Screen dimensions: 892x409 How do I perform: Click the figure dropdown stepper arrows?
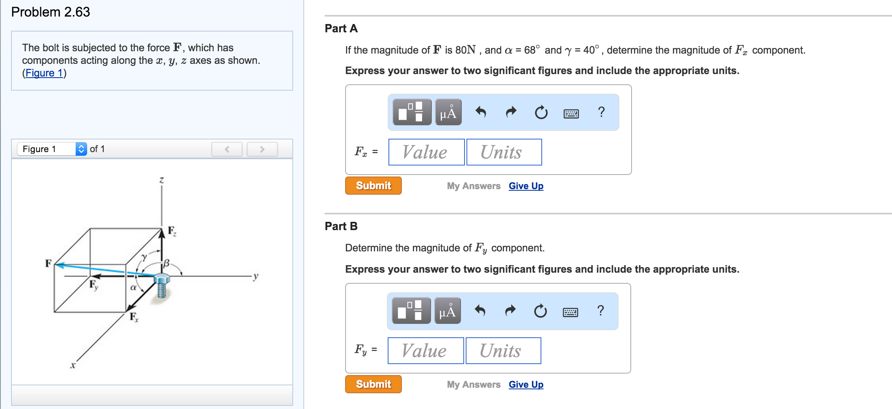(x=82, y=149)
